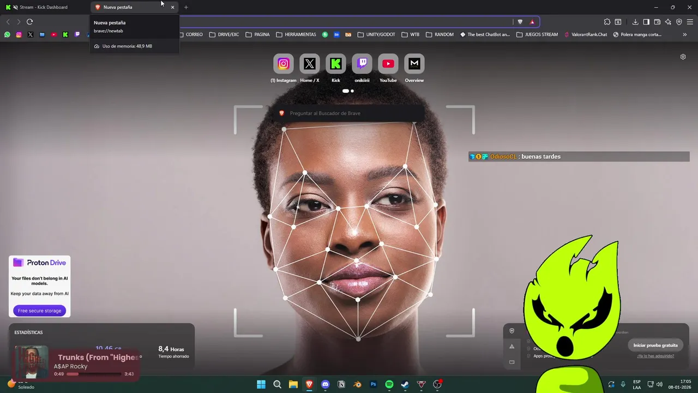Expand the RANDOM bookmark folder
Viewport: 698px width, 393px height.
(x=440, y=34)
